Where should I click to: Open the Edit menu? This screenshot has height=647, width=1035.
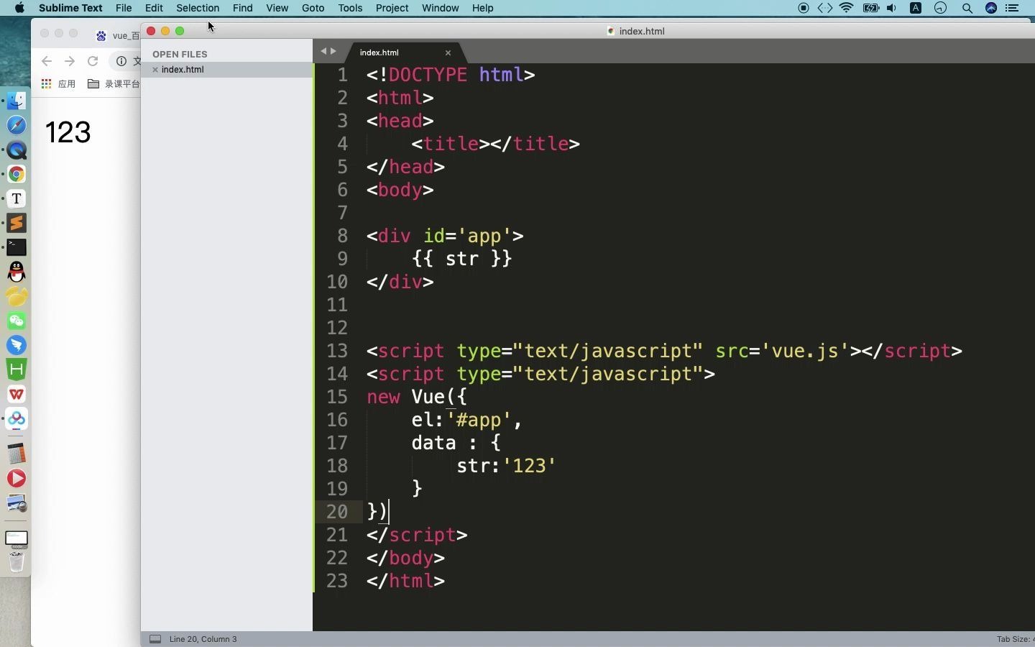coord(154,8)
